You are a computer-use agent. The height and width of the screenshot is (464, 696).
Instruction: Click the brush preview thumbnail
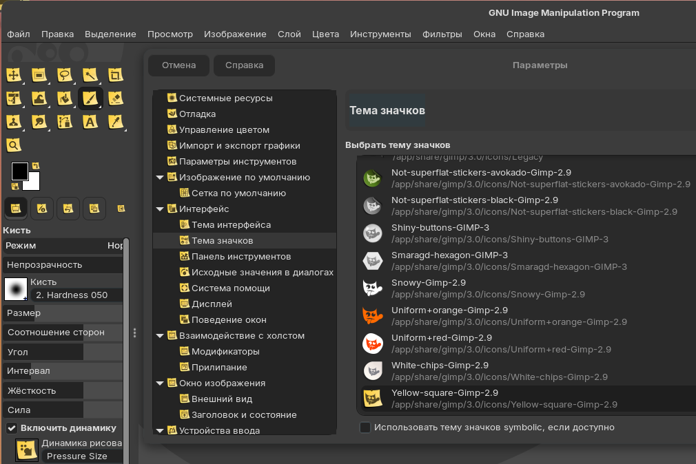(x=16, y=289)
